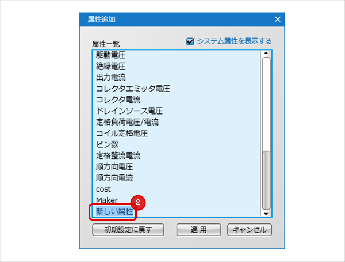Select 新しい属性 at list bottom
345x262 pixels.
click(114, 211)
